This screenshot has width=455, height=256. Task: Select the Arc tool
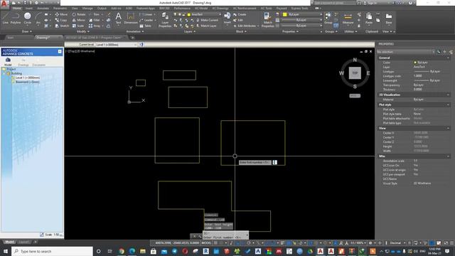pos(38,18)
